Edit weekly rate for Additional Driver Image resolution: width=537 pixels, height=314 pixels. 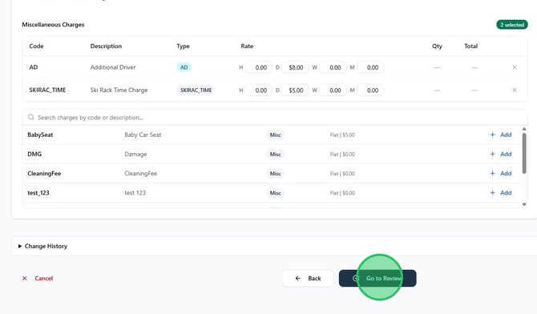(x=333, y=67)
